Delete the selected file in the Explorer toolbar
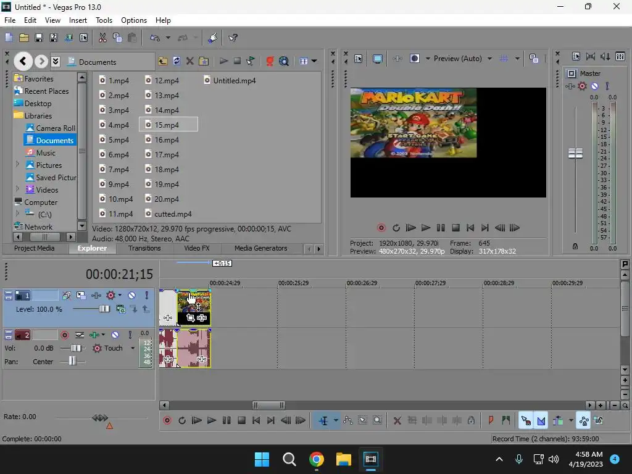Screen dimensions: 632x474 [190, 61]
